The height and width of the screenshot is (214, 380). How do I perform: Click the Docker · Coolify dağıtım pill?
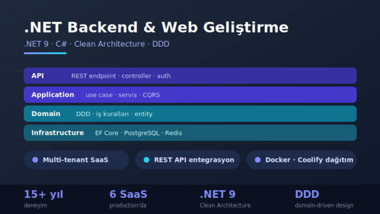301,160
